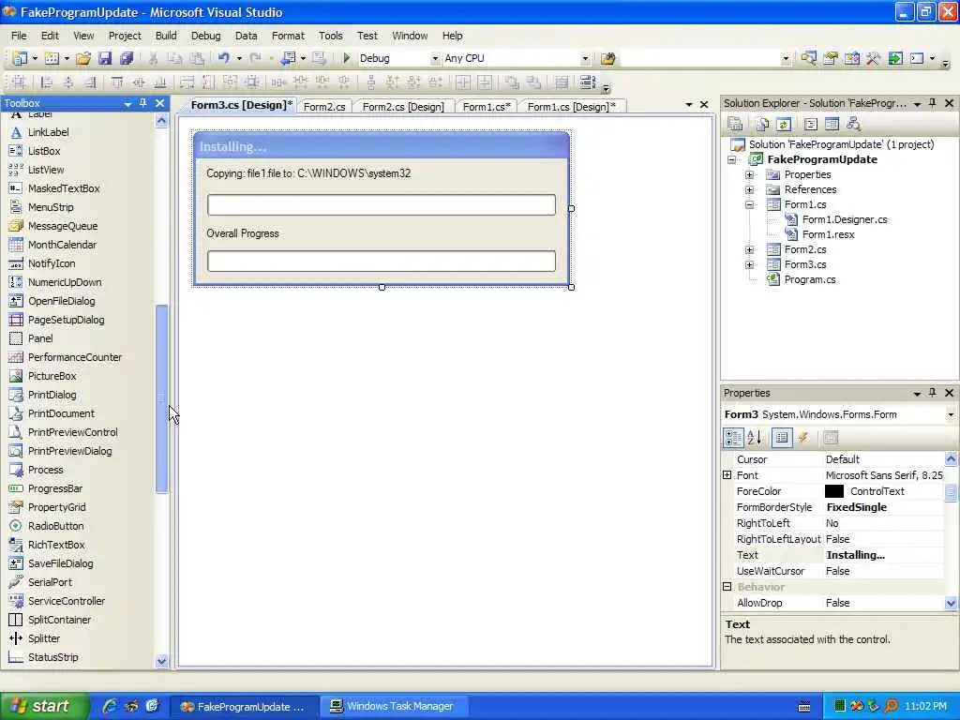Switch to the Form1.cs [Design]* tab
The image size is (960, 720).
pos(572,107)
